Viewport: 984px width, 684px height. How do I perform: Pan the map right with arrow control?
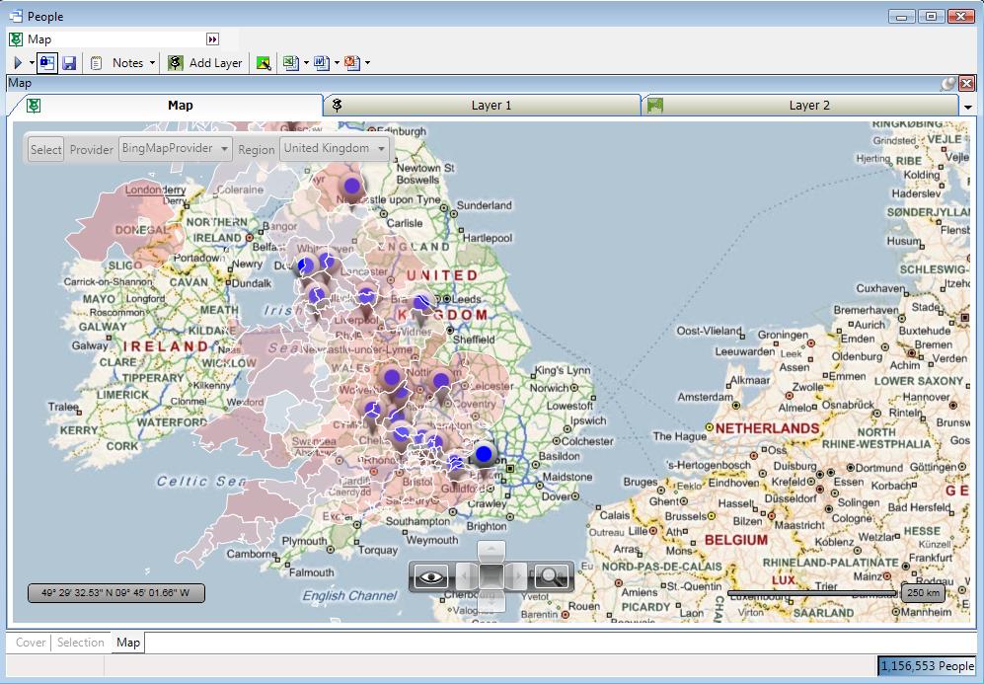[519, 576]
